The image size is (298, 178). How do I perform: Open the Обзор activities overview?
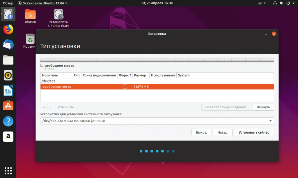pos(8,3)
